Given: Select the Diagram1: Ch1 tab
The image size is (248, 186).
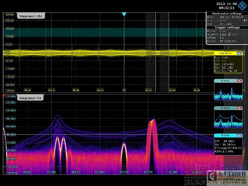Looking at the screenshot, I should tap(31, 16).
